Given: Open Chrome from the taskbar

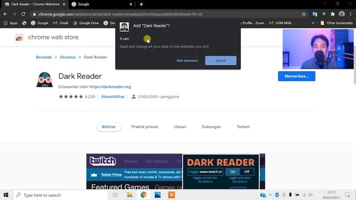Looking at the screenshot, I should 144,195.
